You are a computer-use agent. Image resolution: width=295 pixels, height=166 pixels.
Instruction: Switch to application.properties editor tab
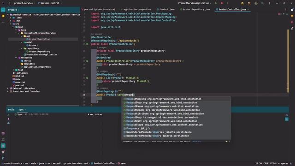tap(136, 9)
